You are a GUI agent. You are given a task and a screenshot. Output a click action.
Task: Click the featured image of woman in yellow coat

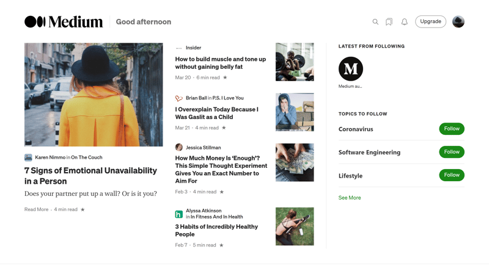[x=94, y=95]
